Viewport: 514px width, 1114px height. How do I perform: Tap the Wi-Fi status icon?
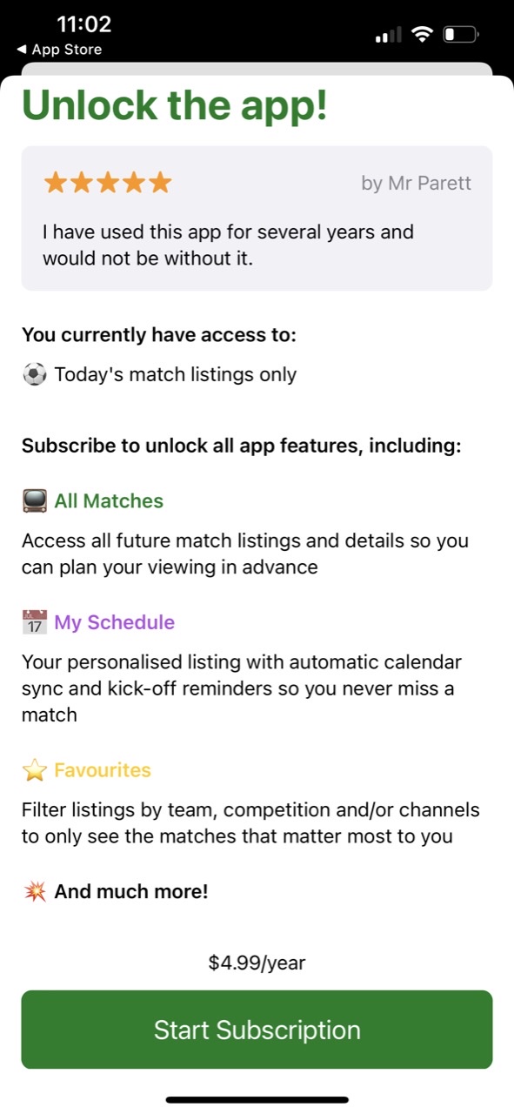click(423, 35)
